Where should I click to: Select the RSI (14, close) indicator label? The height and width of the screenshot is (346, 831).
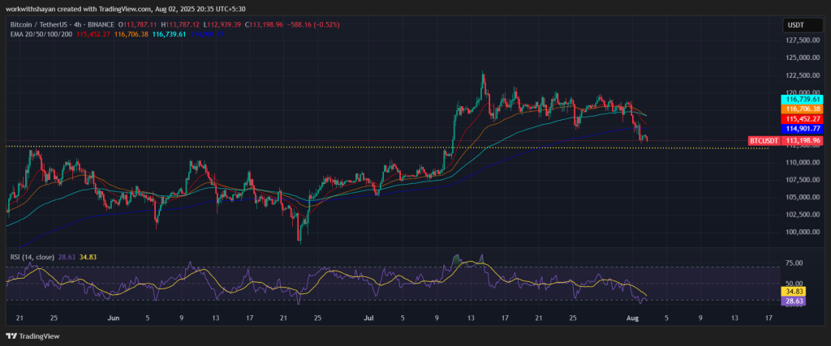pos(31,257)
